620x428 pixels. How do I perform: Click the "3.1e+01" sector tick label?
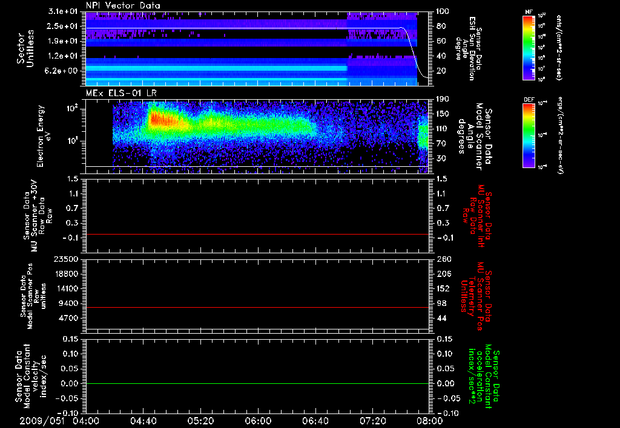coord(63,11)
